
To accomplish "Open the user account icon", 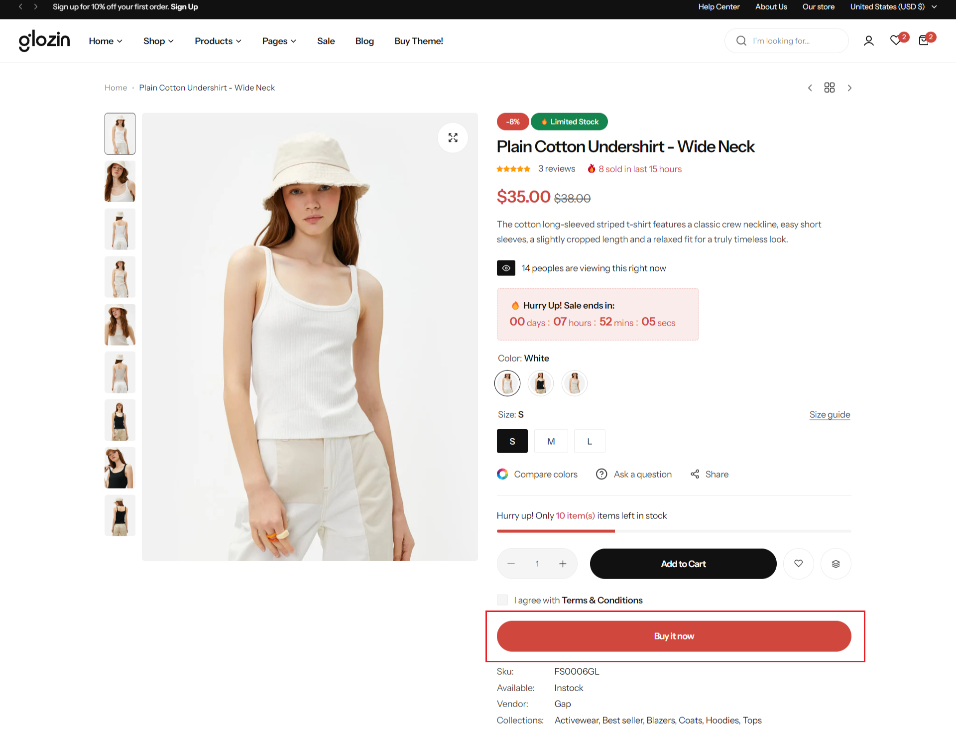I will 868,41.
